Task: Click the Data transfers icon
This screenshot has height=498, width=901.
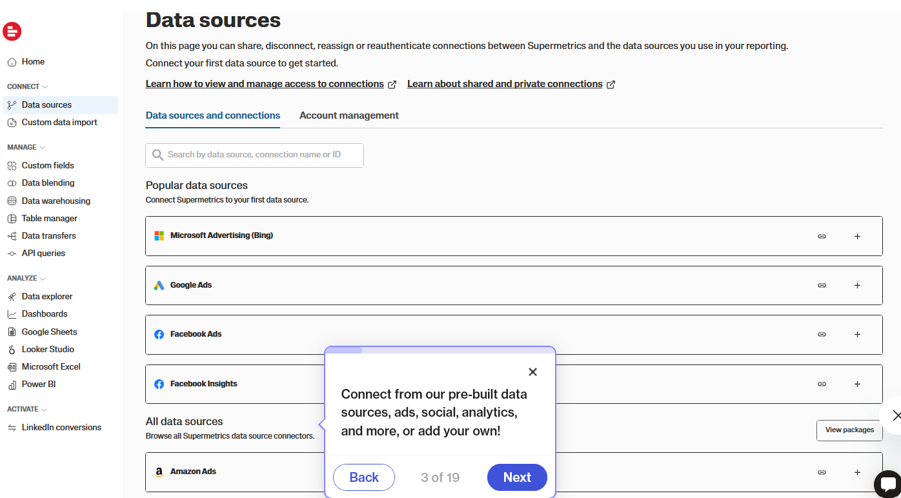Action: [12, 236]
